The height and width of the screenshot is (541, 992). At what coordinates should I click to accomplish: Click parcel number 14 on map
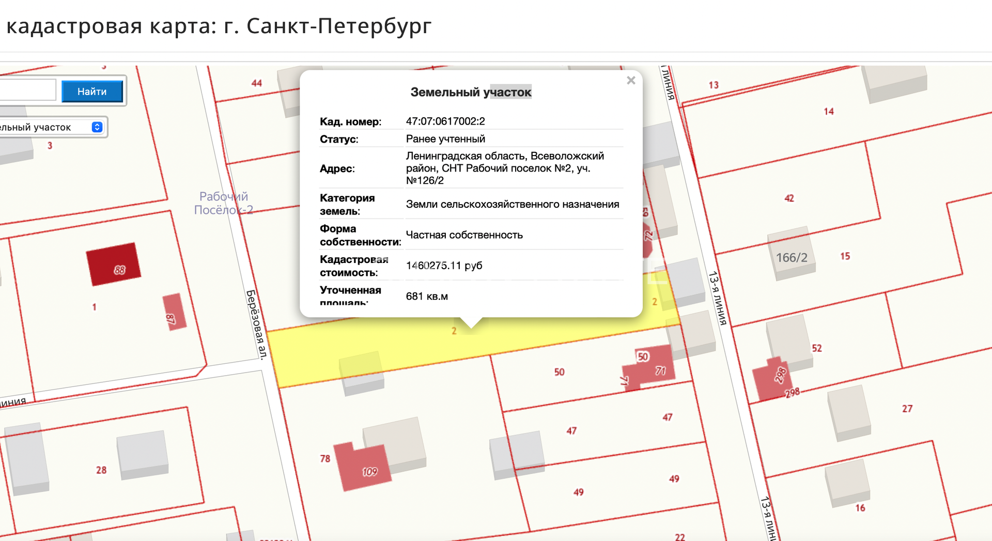pyautogui.click(x=829, y=112)
